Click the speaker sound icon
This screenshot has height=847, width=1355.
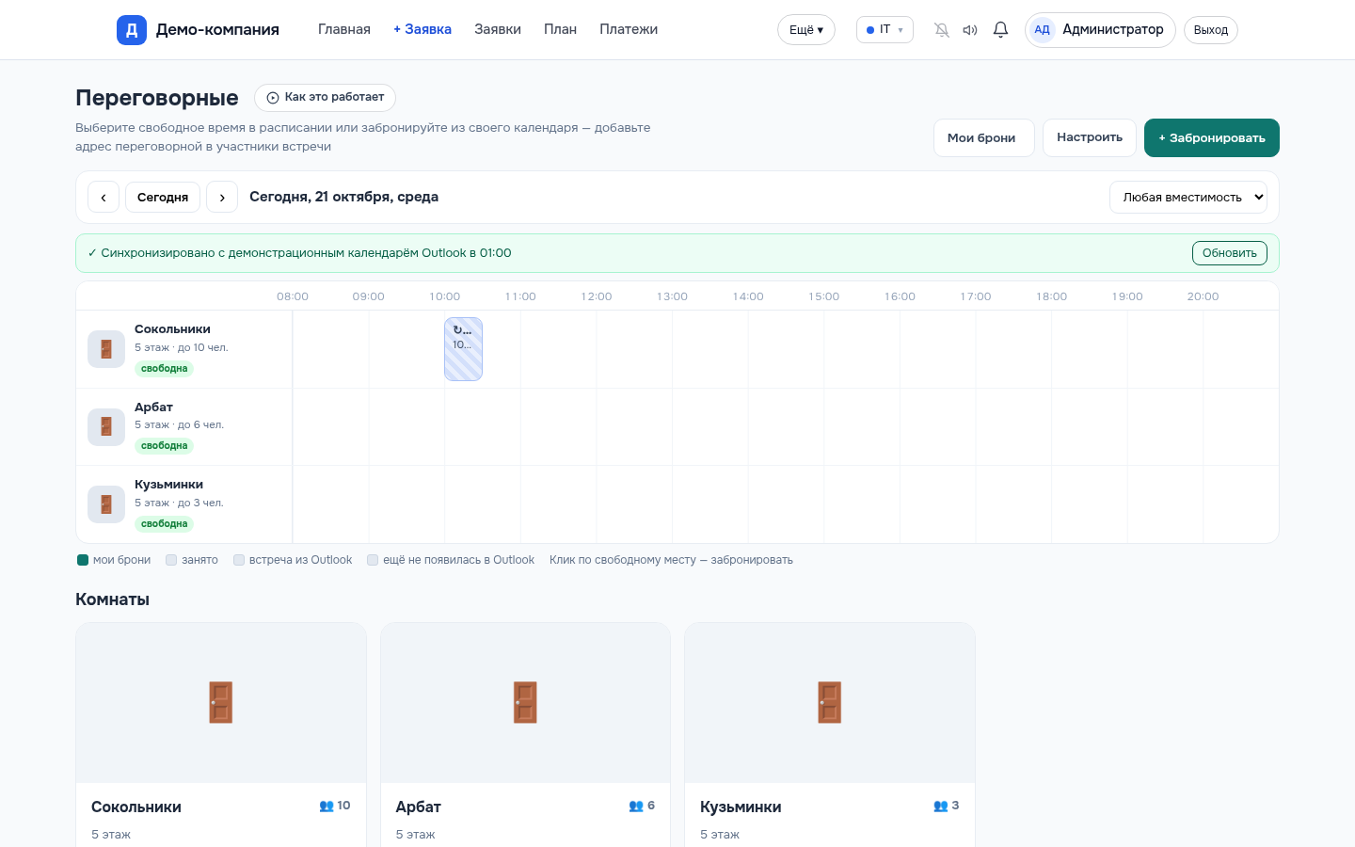pos(970,30)
